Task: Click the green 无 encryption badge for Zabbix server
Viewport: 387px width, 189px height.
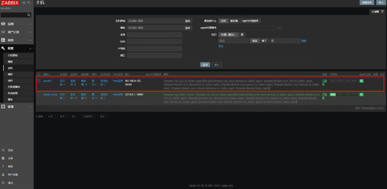Action: [x=361, y=94]
